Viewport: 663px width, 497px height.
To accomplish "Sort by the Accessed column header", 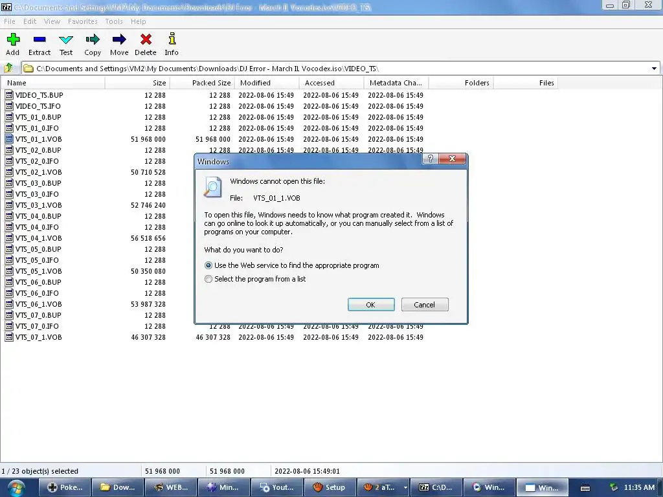I will pos(331,83).
